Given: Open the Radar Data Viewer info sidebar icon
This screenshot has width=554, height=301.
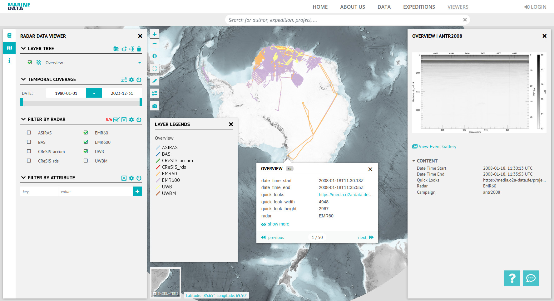Looking at the screenshot, I should click(x=9, y=61).
